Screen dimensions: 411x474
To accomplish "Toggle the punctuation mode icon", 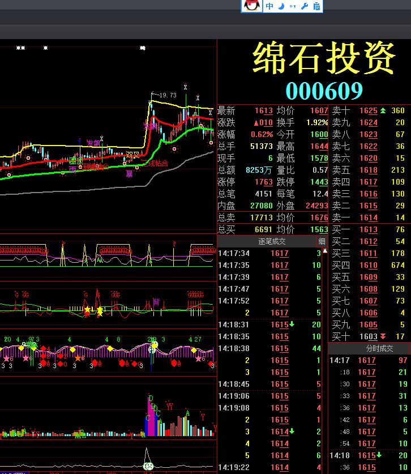I will point(292,6).
